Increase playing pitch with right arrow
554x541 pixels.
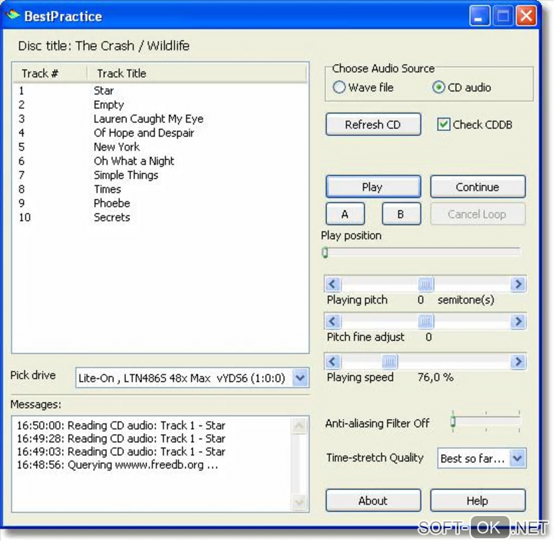[x=518, y=284]
